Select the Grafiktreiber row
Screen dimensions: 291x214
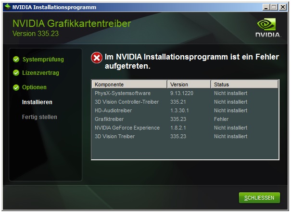[x=185, y=119]
